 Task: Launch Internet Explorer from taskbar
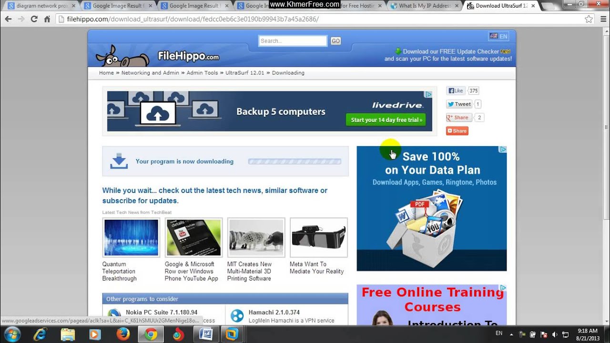tap(40, 334)
